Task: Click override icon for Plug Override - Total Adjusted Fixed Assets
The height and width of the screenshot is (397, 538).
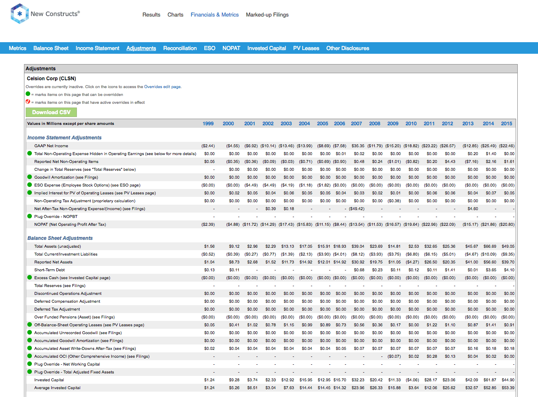Action: [29, 372]
